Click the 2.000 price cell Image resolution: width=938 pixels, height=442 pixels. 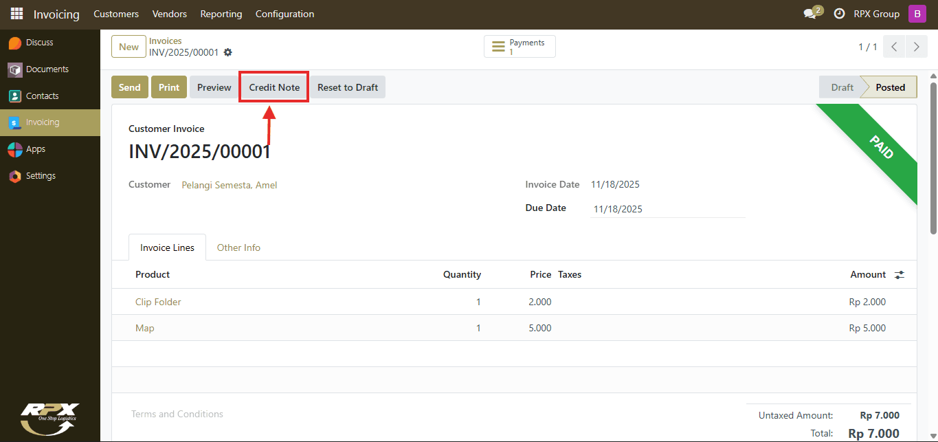[x=540, y=302]
